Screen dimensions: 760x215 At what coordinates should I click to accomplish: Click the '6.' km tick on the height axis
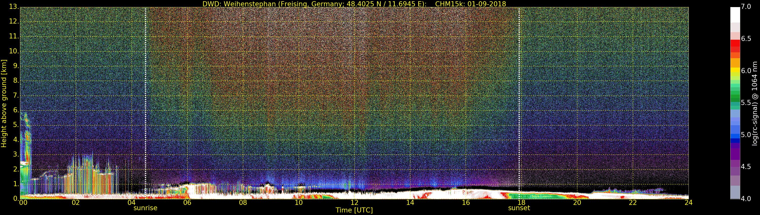[16, 110]
